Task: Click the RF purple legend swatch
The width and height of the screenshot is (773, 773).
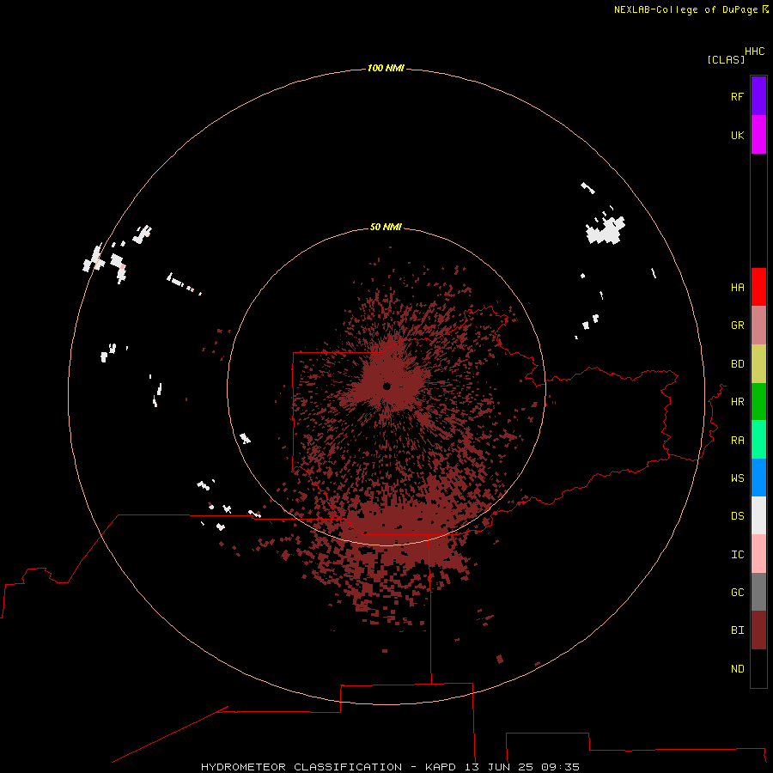Action: (x=758, y=96)
